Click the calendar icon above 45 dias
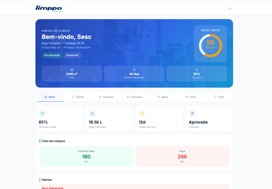272x189 pixels. [134, 70]
